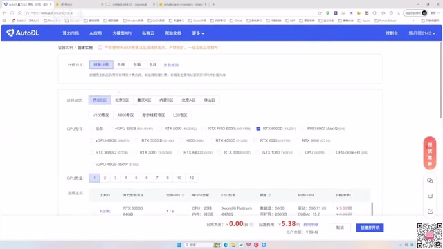The width and height of the screenshot is (443, 249).
Task: Set GPU quantity to 8
Action: pyautogui.click(x=168, y=178)
